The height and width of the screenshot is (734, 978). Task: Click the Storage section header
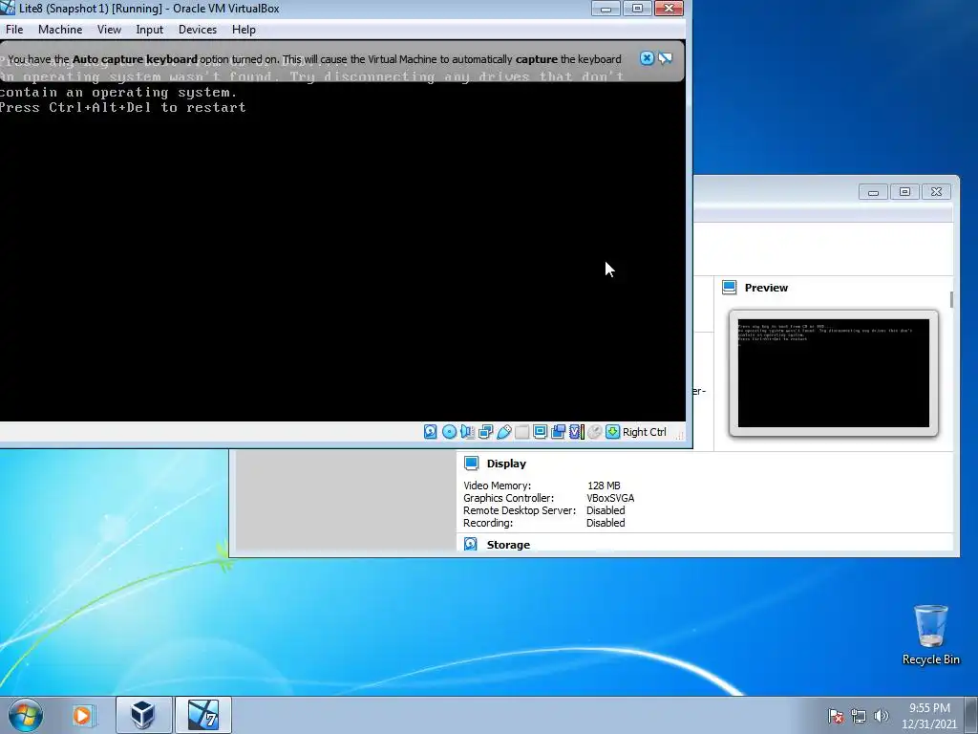[508, 545]
